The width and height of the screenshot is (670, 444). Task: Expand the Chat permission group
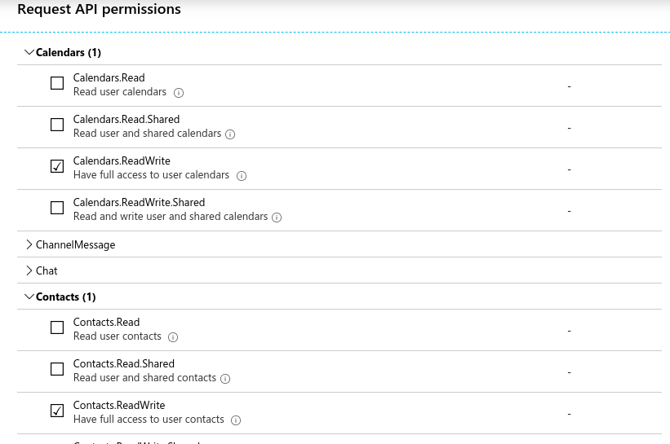(x=30, y=270)
